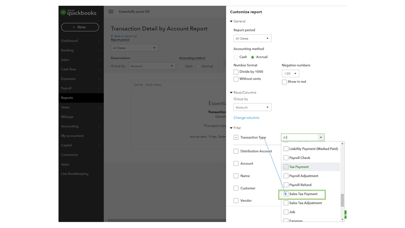Uncheck the Transaction Type filter checkbox

point(236,138)
